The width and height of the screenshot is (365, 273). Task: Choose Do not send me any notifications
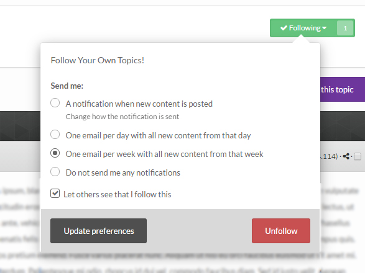(55, 172)
